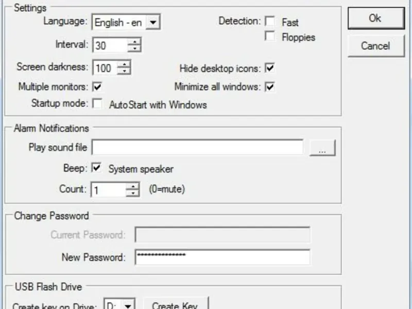The width and height of the screenshot is (412, 309).
Task: Decrease the Interval spinner value
Action: (134, 48)
